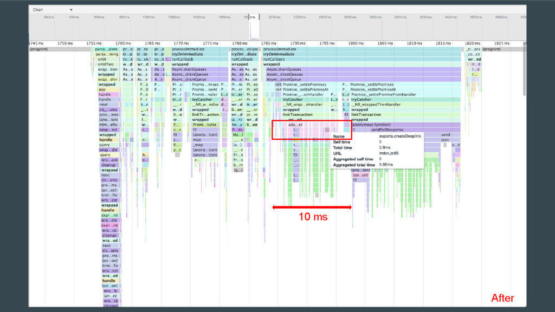Click the json block under send
Screen dimensions: 555x312
(445, 140)
